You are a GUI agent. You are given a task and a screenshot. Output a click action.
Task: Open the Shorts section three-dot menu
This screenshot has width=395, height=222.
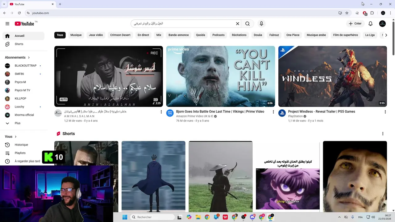pyautogui.click(x=383, y=134)
